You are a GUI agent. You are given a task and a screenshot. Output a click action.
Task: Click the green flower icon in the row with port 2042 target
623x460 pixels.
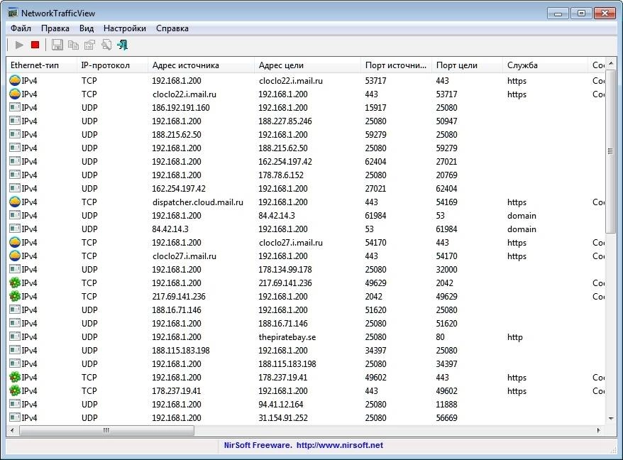click(x=15, y=283)
